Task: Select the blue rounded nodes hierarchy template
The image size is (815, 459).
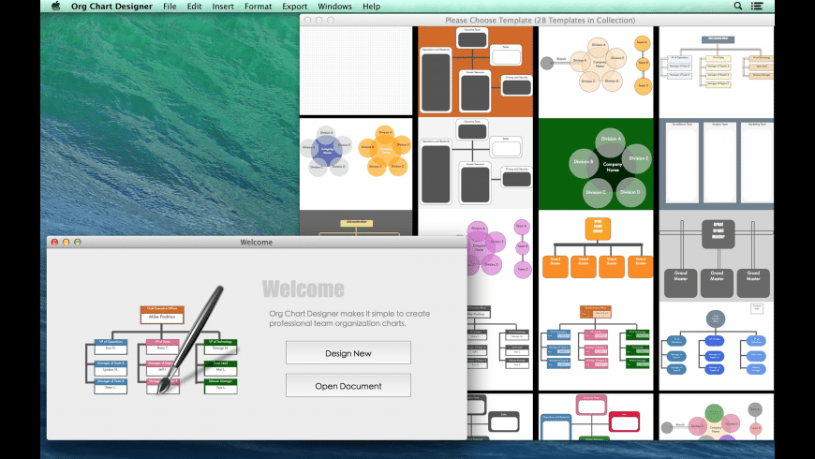Action: coord(717,347)
